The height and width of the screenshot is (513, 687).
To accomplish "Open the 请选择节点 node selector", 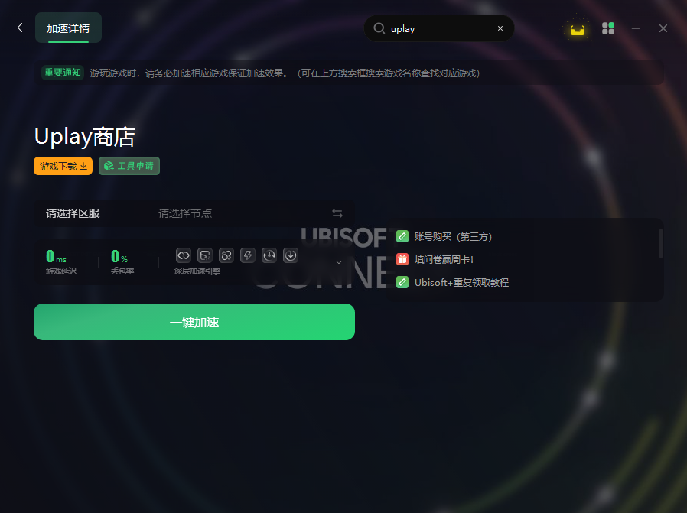I will coord(185,213).
